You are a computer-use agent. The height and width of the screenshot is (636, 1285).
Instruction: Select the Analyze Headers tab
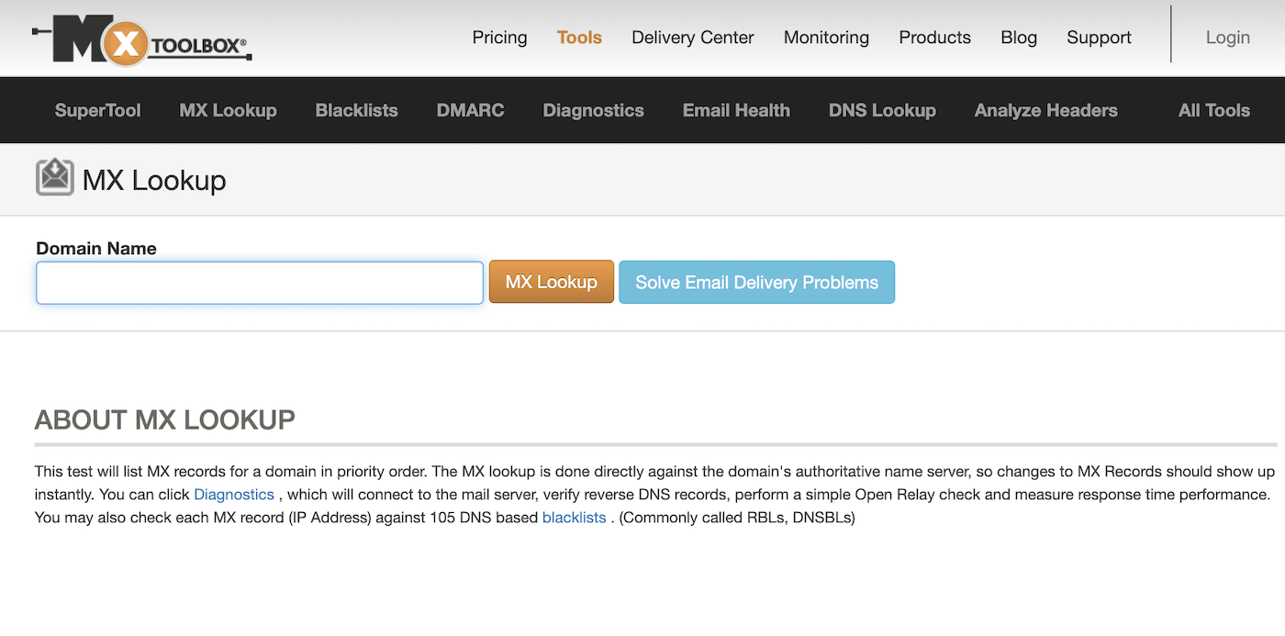coord(1045,110)
